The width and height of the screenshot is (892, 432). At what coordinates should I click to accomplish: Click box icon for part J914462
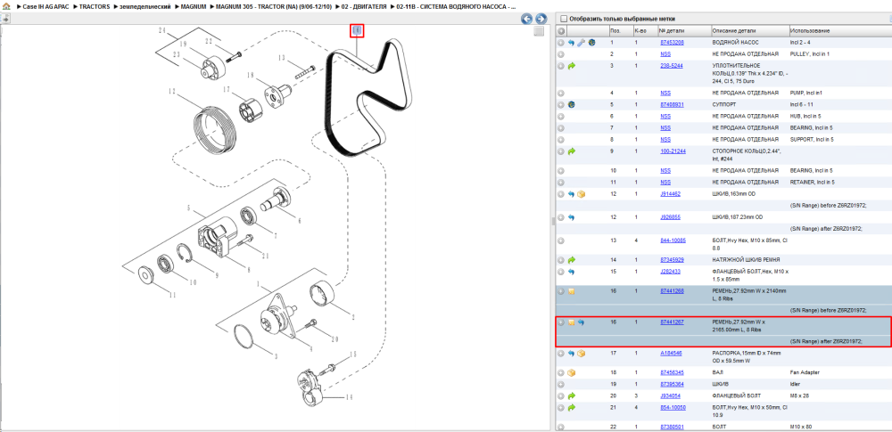(582, 194)
